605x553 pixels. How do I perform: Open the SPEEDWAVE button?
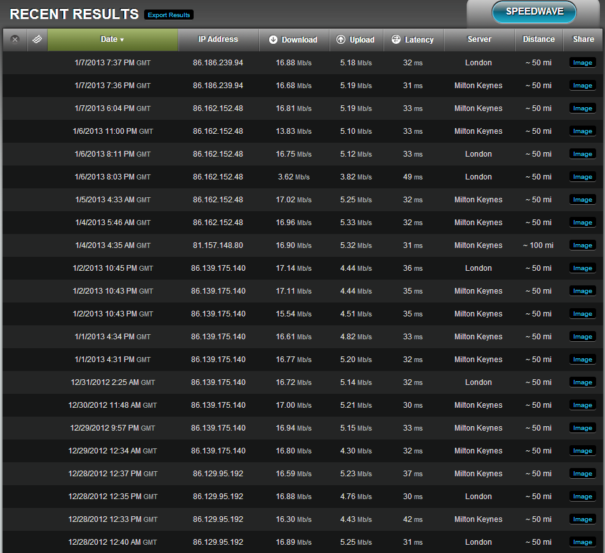[534, 12]
